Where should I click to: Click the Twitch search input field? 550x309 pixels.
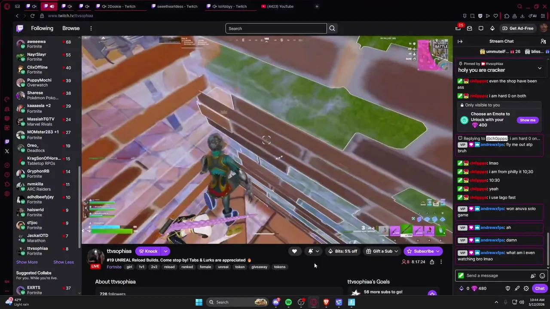(276, 28)
